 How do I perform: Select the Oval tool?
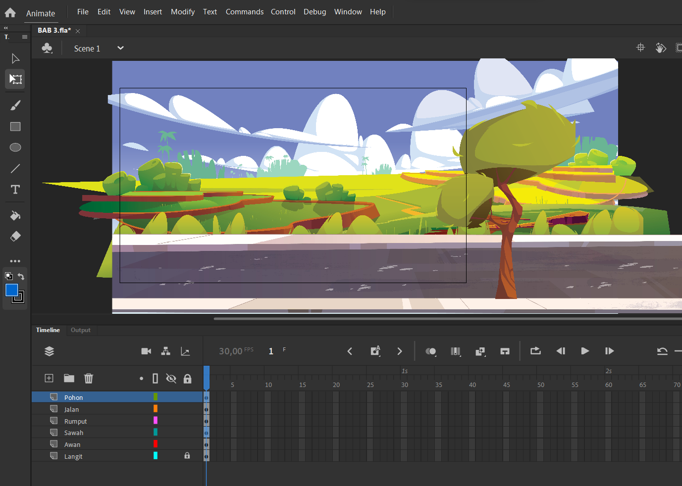coord(15,147)
